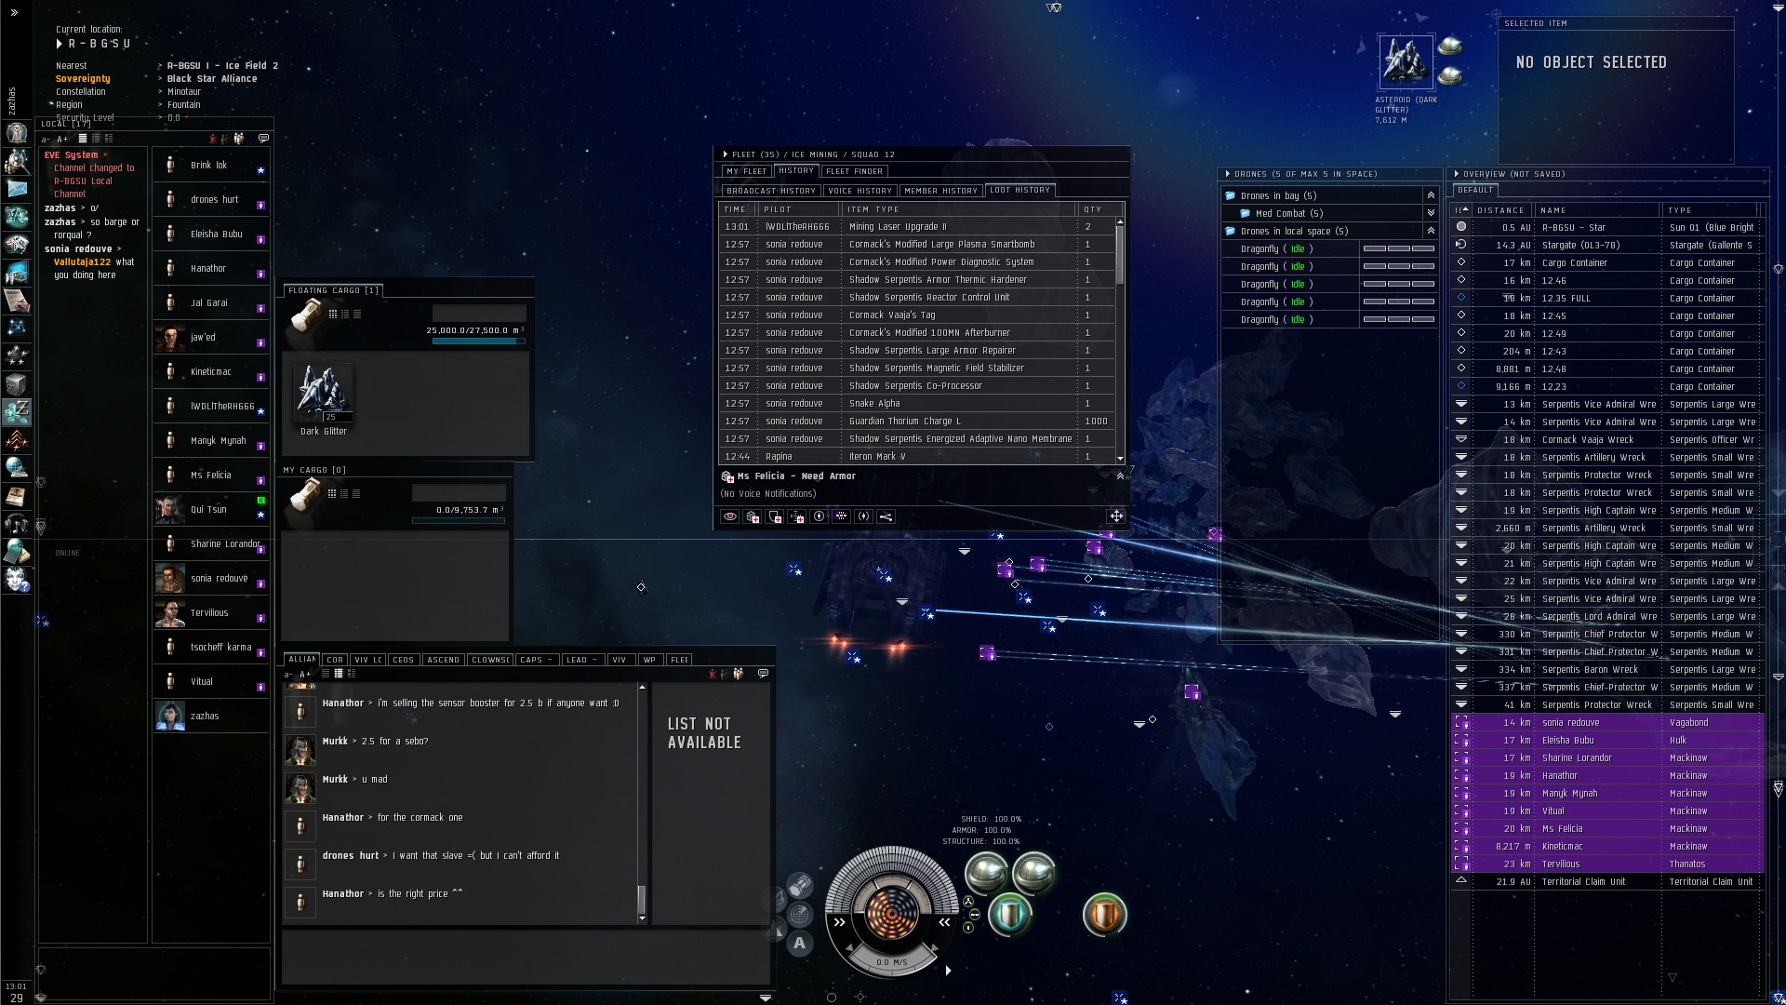1786x1005 pixels.
Task: Collapse Drones in local space group
Action: coord(1431,231)
